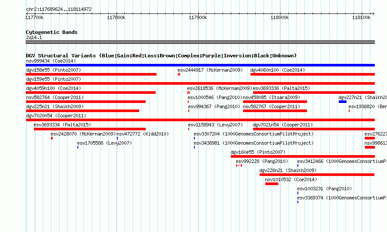Screen dimensions: 387x232
Task: Open the dgv7021n54 (Cooper2011) label
Action: point(283,125)
